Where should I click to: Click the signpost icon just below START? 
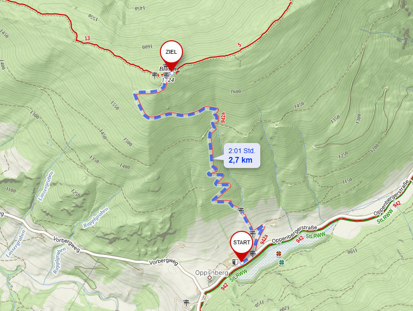coord(253,253)
